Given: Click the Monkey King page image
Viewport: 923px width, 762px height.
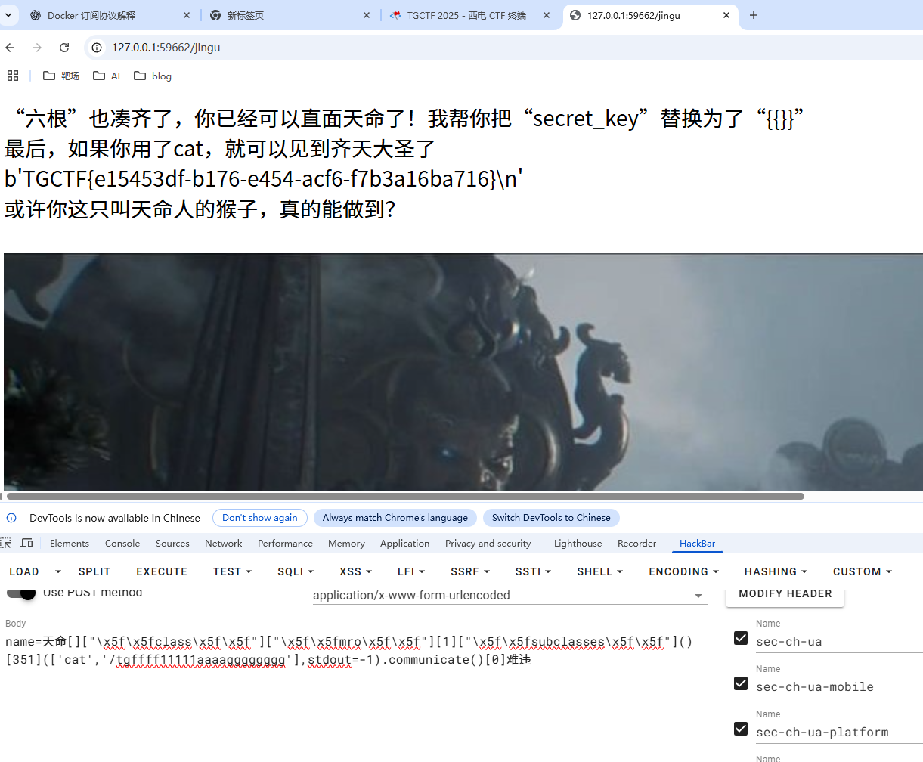Looking at the screenshot, I should [x=463, y=372].
